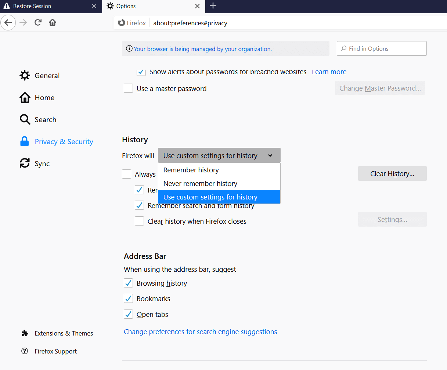Toggle the Always checkbox under History
The width and height of the screenshot is (447, 370).
(x=126, y=174)
